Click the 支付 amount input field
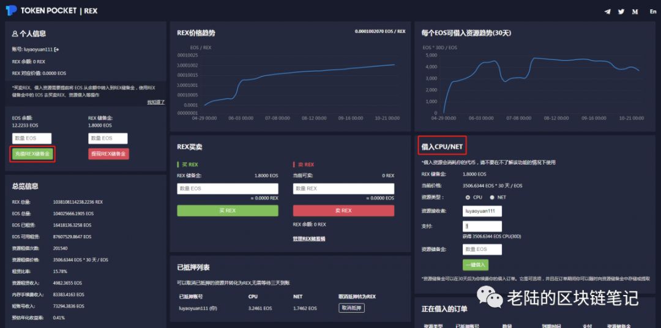This screenshot has height=328, width=661. point(482,226)
